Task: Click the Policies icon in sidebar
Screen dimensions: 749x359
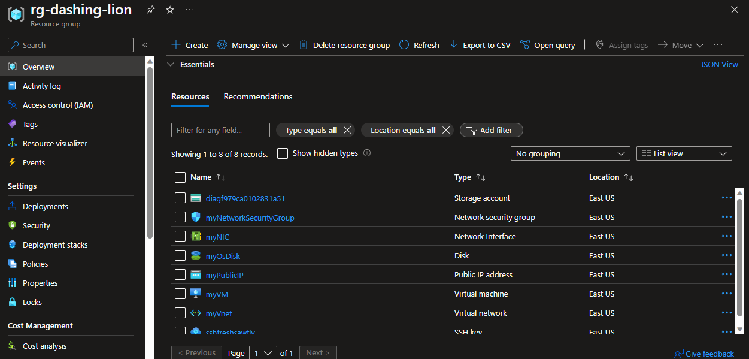Action: [12, 264]
